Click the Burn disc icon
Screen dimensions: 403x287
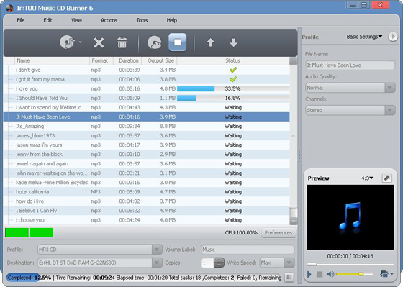click(x=155, y=42)
